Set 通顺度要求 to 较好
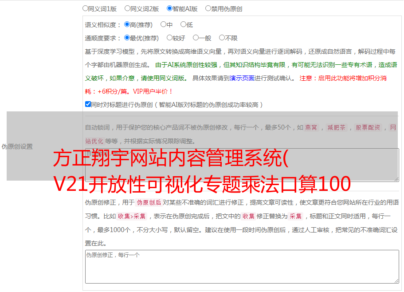Viewport: 404px width, 292px height. [x=169, y=38]
